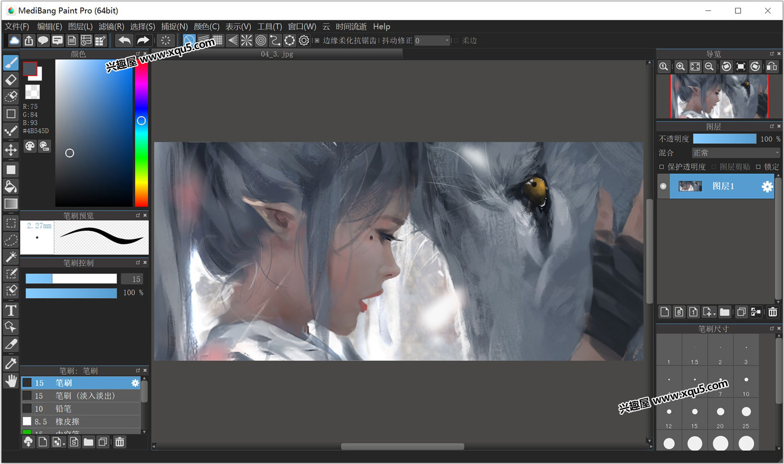This screenshot has height=464, width=784.
Task: Select the Bucket fill tool
Action: pos(11,187)
